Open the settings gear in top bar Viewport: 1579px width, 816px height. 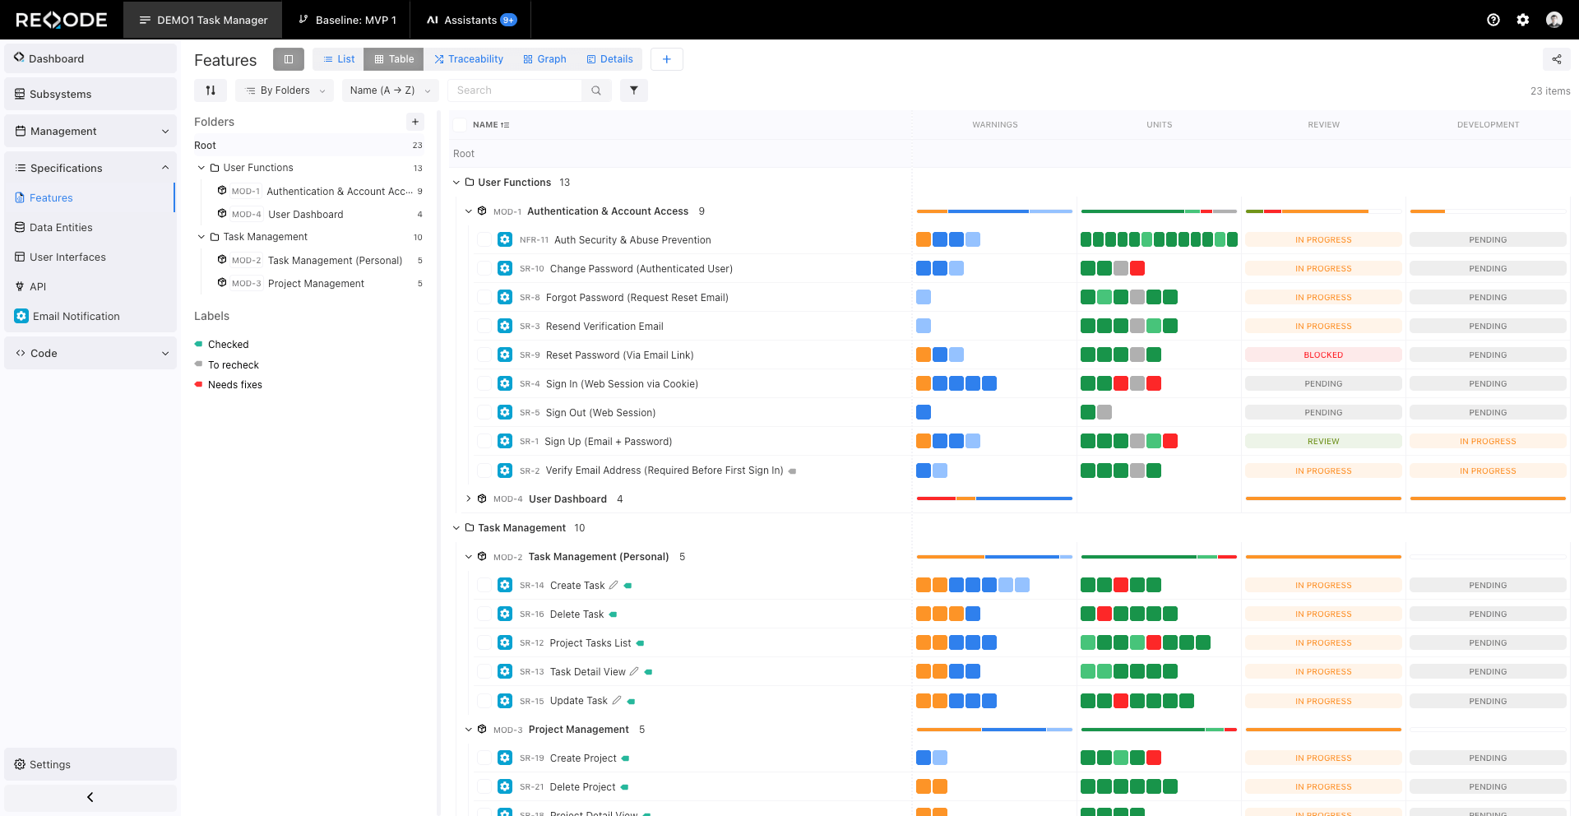click(1523, 20)
